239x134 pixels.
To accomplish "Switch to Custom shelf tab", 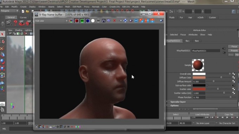I will pyautogui.click(x=212, y=17).
